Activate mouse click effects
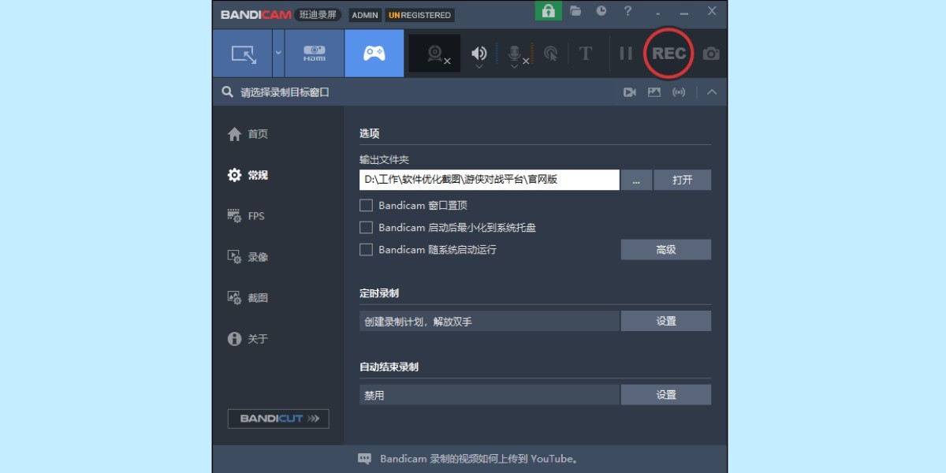Image resolution: width=946 pixels, height=473 pixels. (552, 52)
